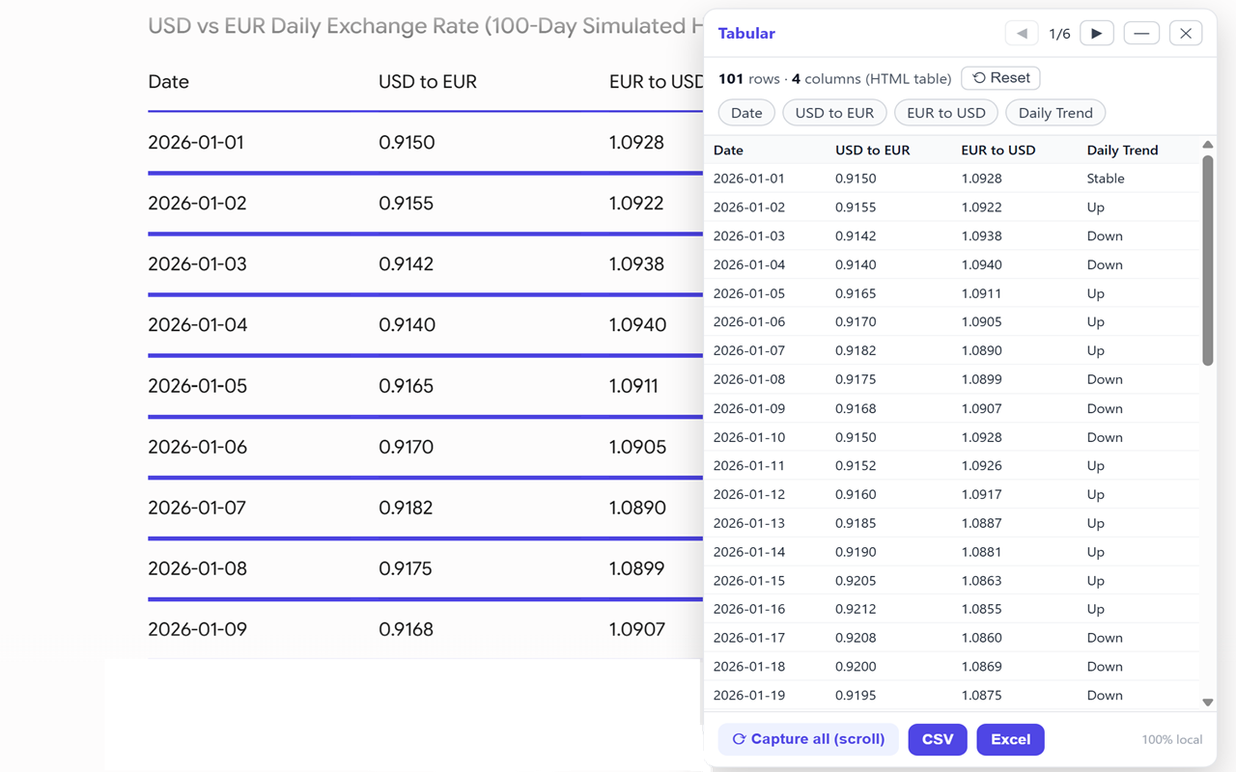Select 2026-01-16 cell in preview
1236x772 pixels.
749,609
